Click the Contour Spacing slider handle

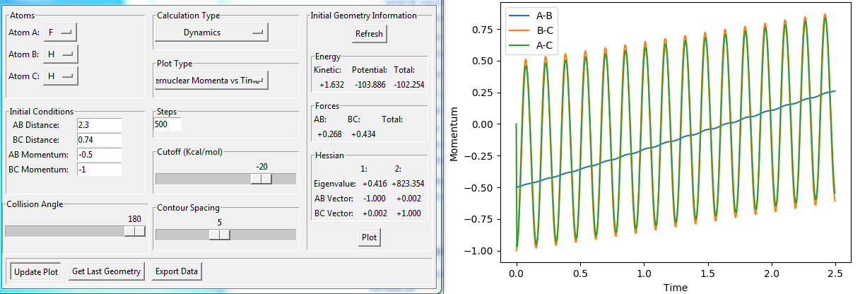pos(220,235)
